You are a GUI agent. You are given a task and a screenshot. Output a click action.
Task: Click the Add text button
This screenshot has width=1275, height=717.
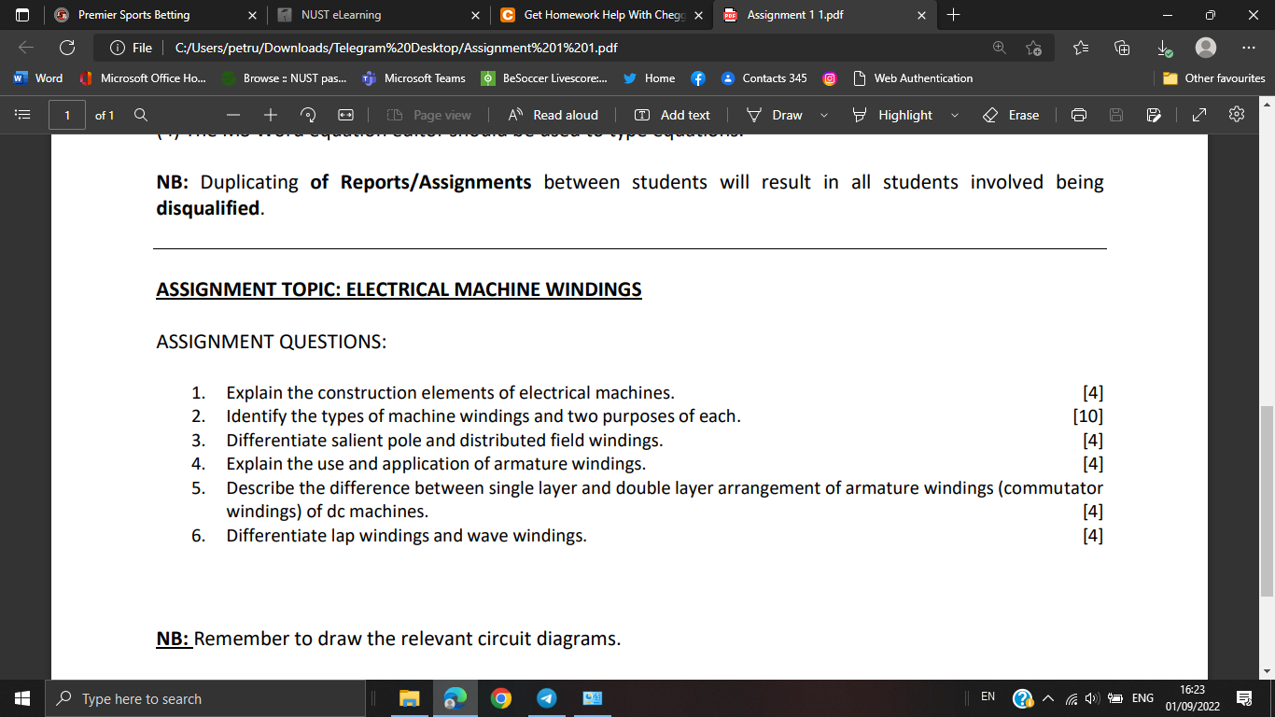672,115
